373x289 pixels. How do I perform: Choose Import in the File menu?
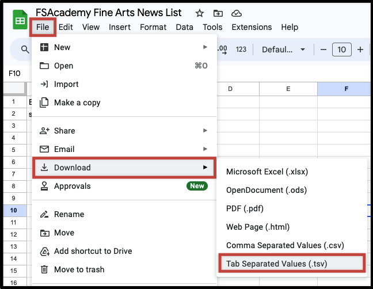tap(124, 84)
